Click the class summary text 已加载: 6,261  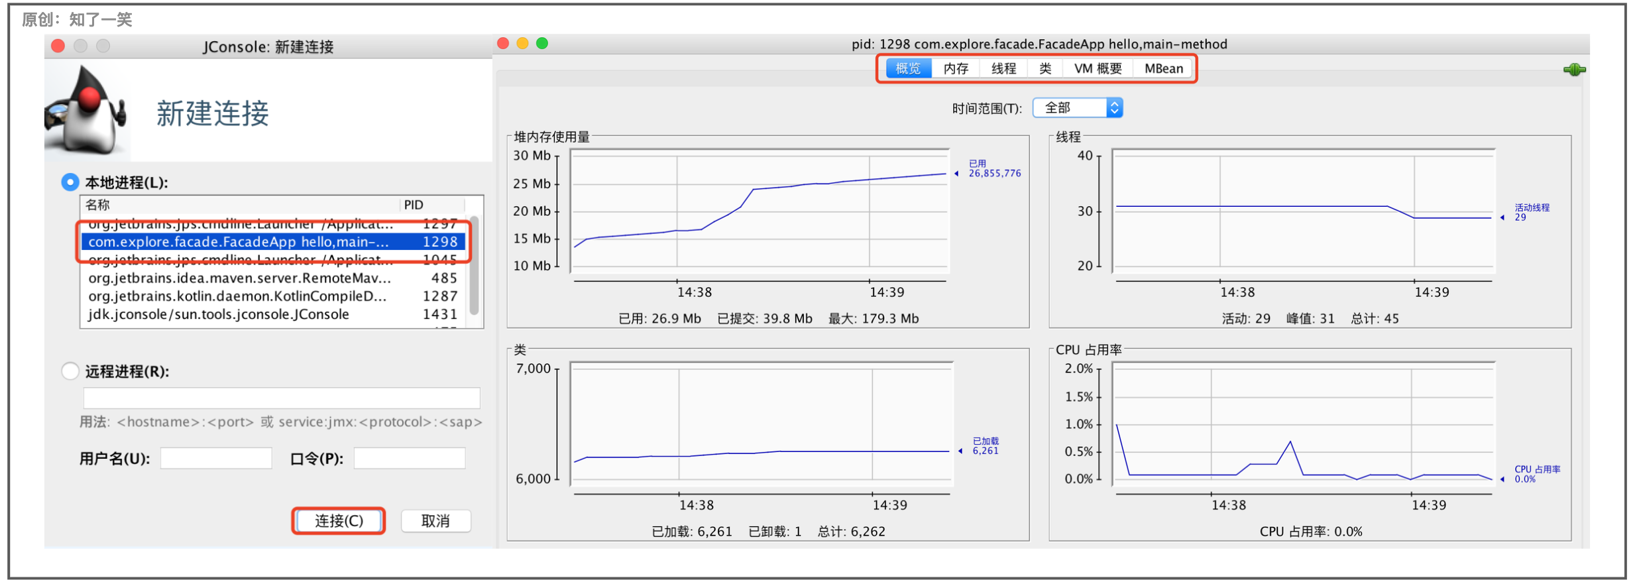pos(692,532)
